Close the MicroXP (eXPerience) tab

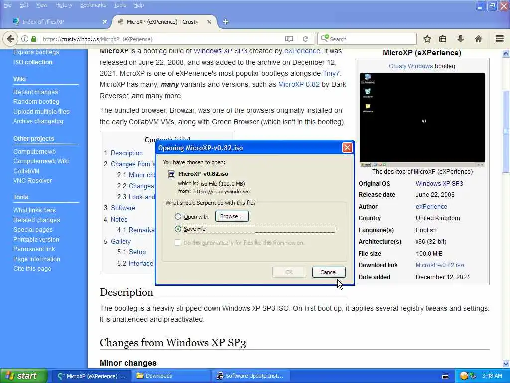coord(209,22)
